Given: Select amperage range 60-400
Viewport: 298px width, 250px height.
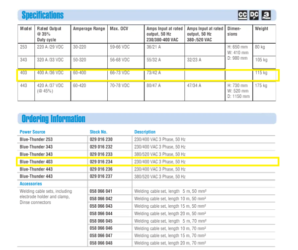Looking at the screenshot, I should click(79, 73).
